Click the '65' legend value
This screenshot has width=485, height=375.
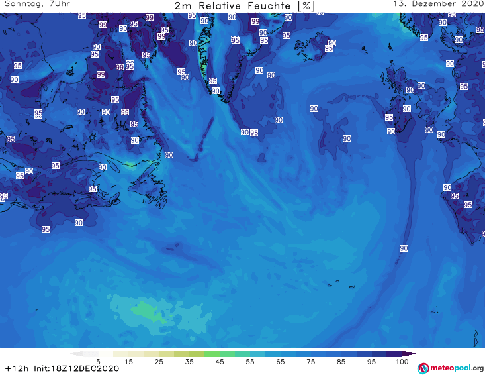281,361
